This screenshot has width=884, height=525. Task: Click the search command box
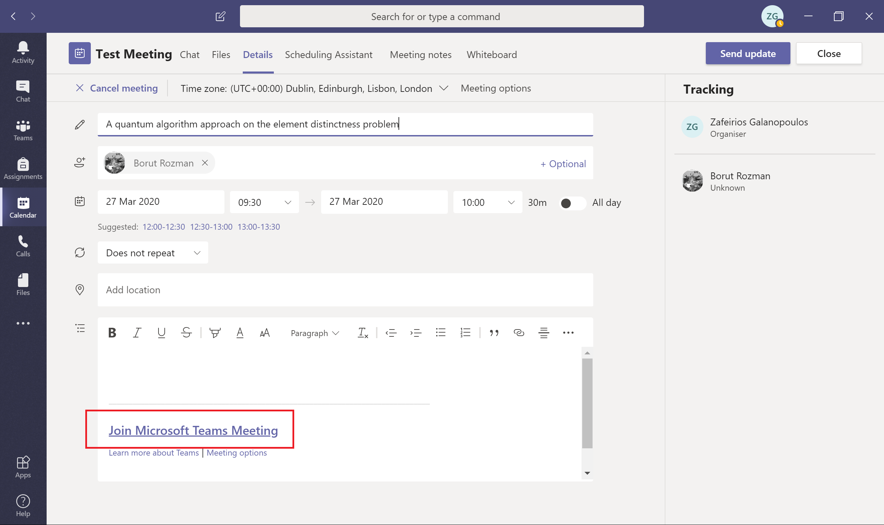point(442,16)
